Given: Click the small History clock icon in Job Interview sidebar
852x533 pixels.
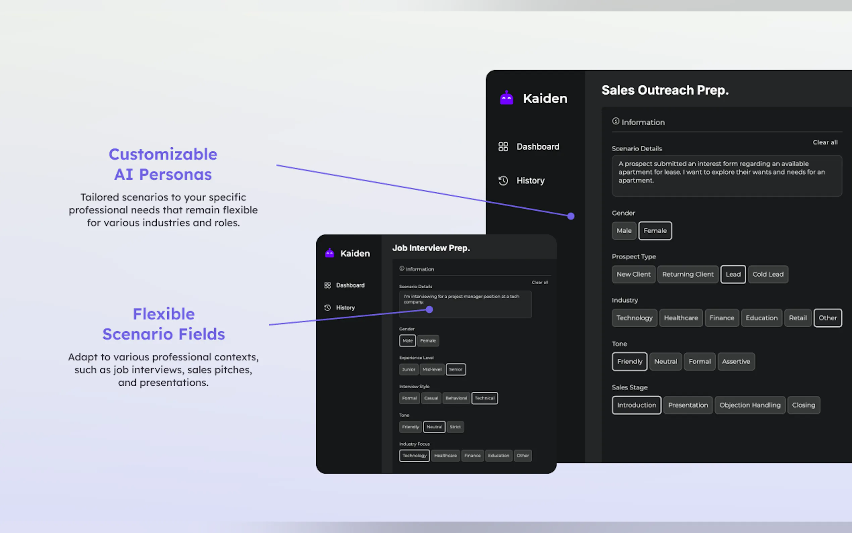Looking at the screenshot, I should pos(328,307).
